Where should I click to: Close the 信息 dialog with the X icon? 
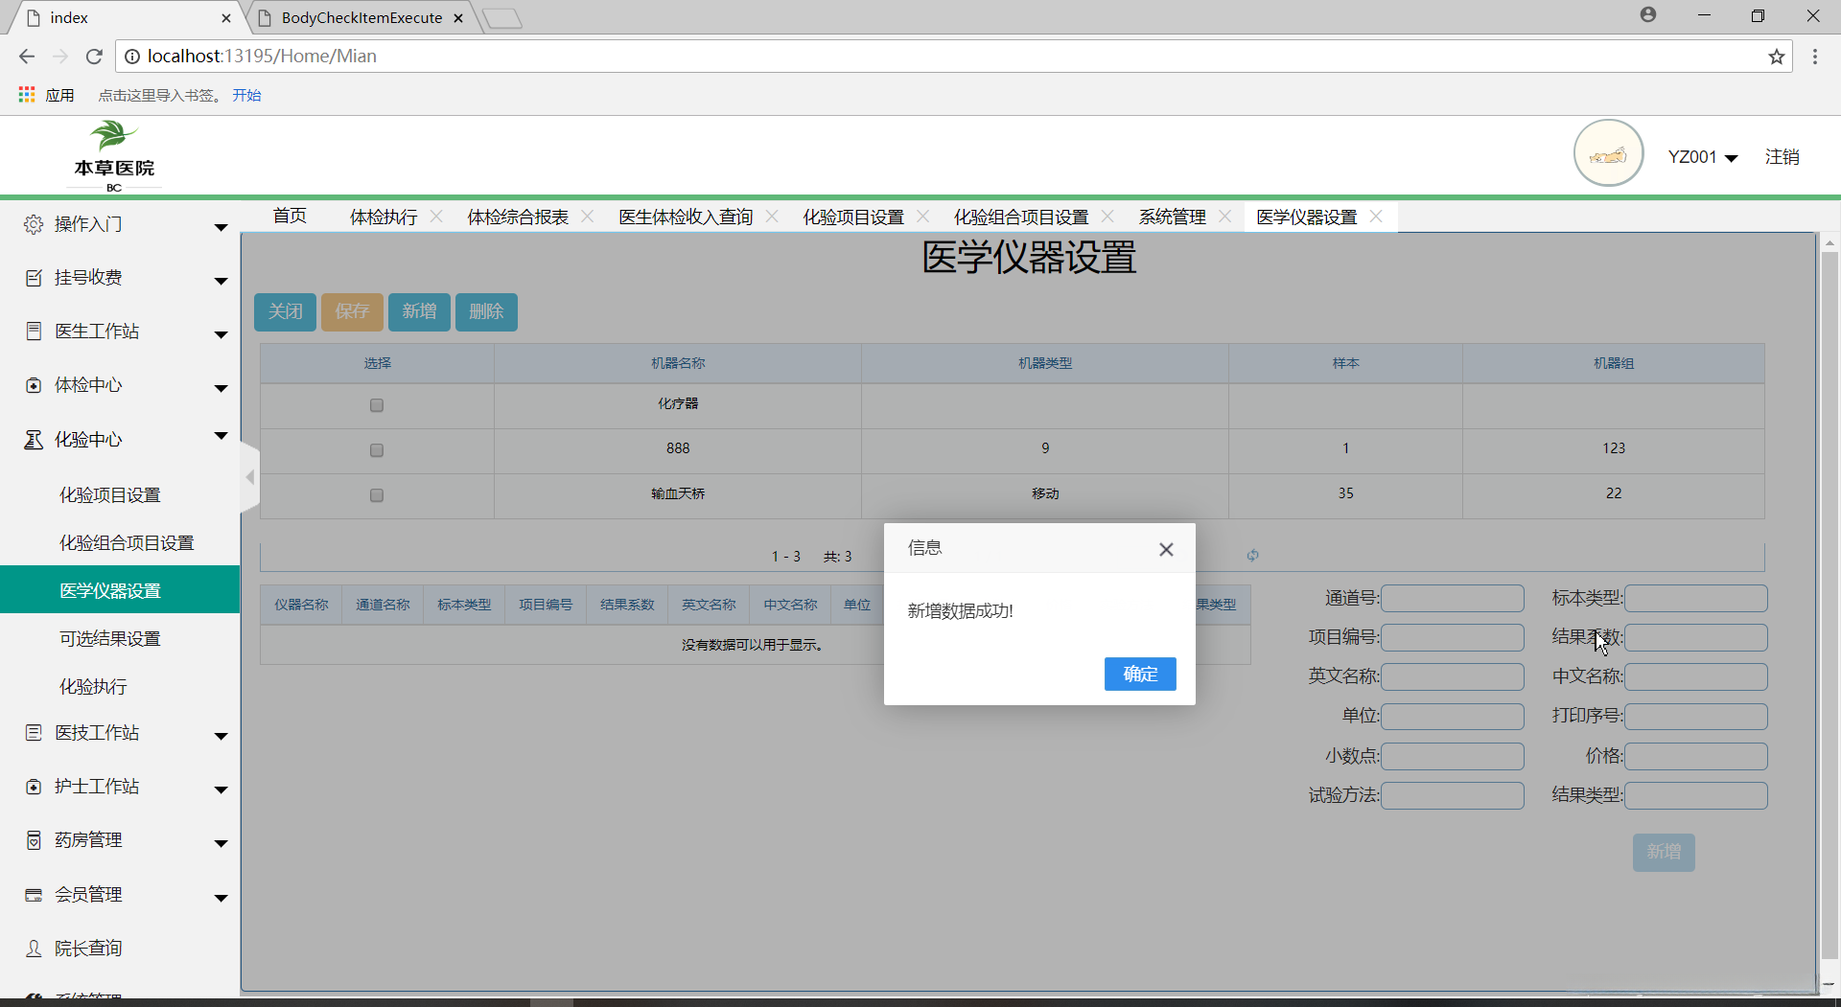click(x=1165, y=549)
